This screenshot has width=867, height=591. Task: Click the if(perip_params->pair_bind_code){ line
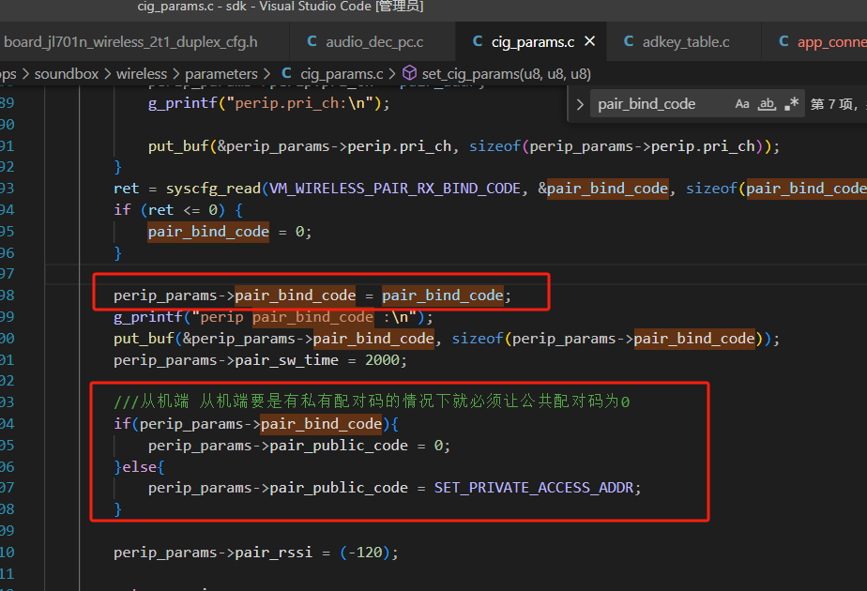(256, 424)
